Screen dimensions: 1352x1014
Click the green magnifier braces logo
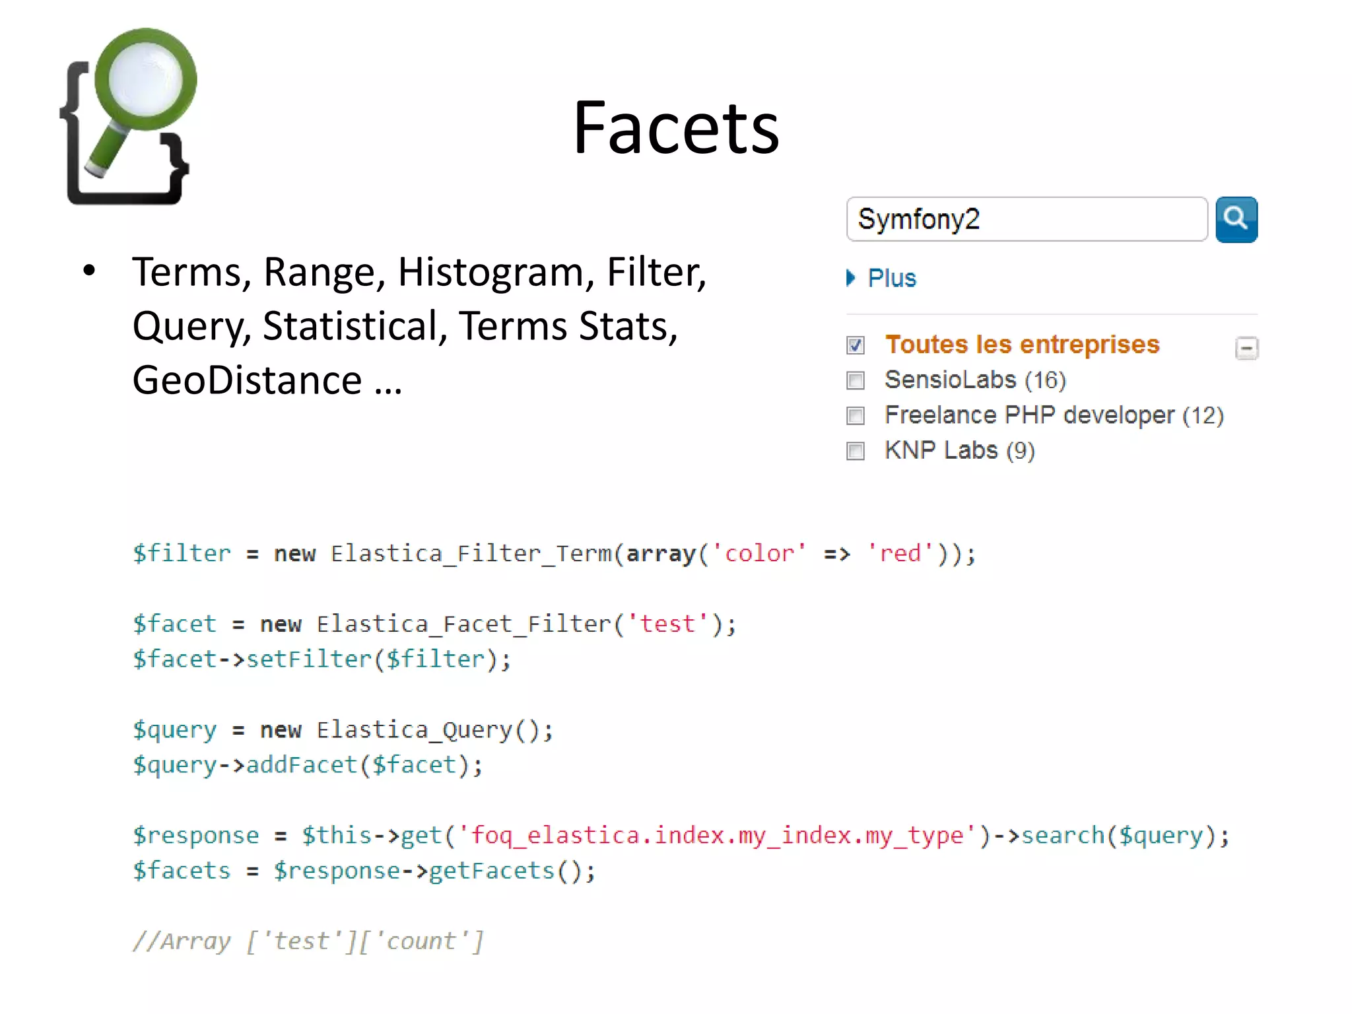pyautogui.click(x=128, y=116)
